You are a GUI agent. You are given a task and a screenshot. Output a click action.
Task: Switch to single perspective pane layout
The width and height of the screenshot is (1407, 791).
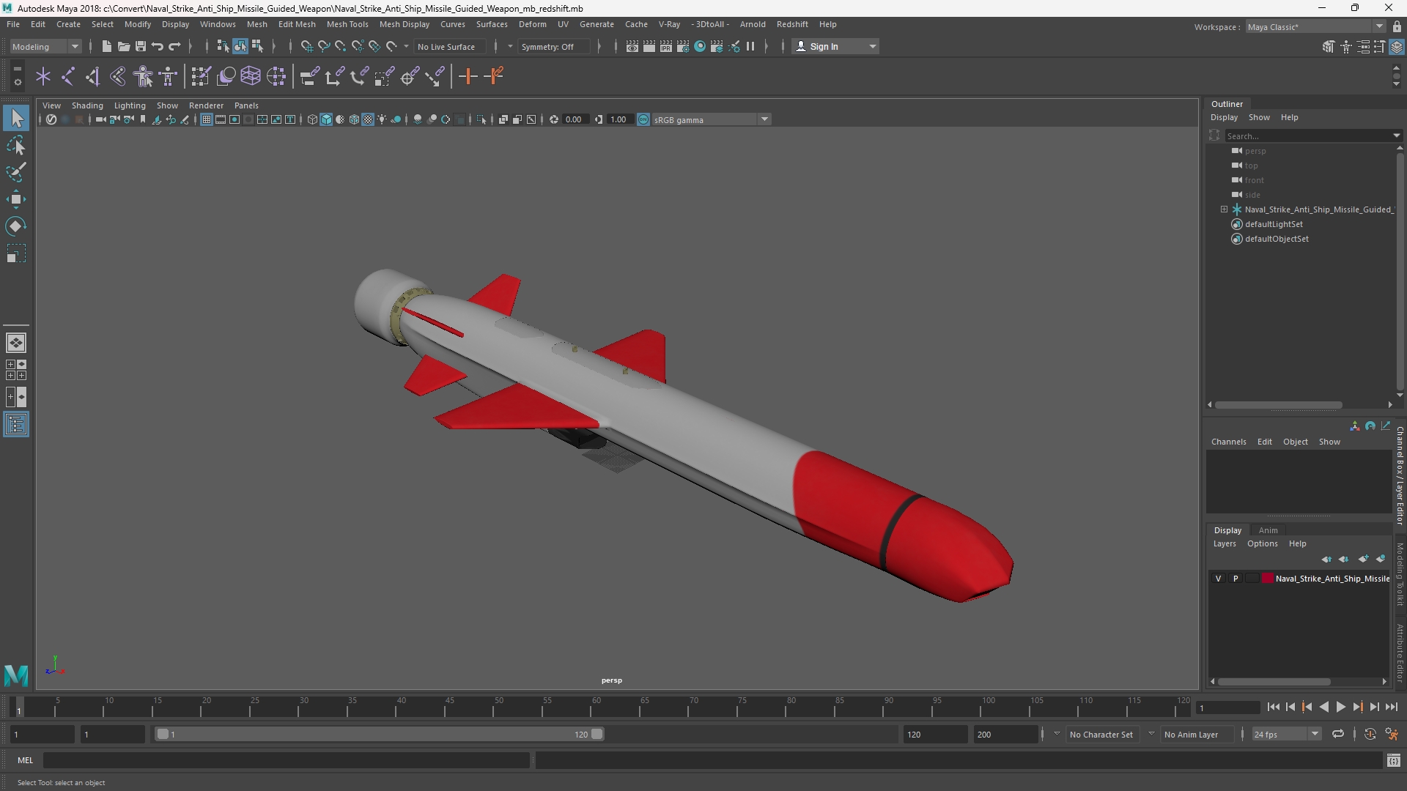click(x=16, y=343)
